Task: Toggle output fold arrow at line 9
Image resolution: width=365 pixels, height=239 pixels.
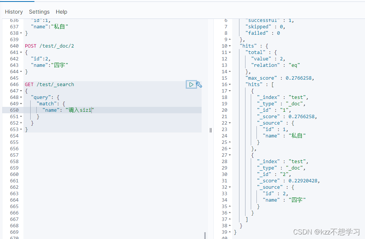Action: 230,40
